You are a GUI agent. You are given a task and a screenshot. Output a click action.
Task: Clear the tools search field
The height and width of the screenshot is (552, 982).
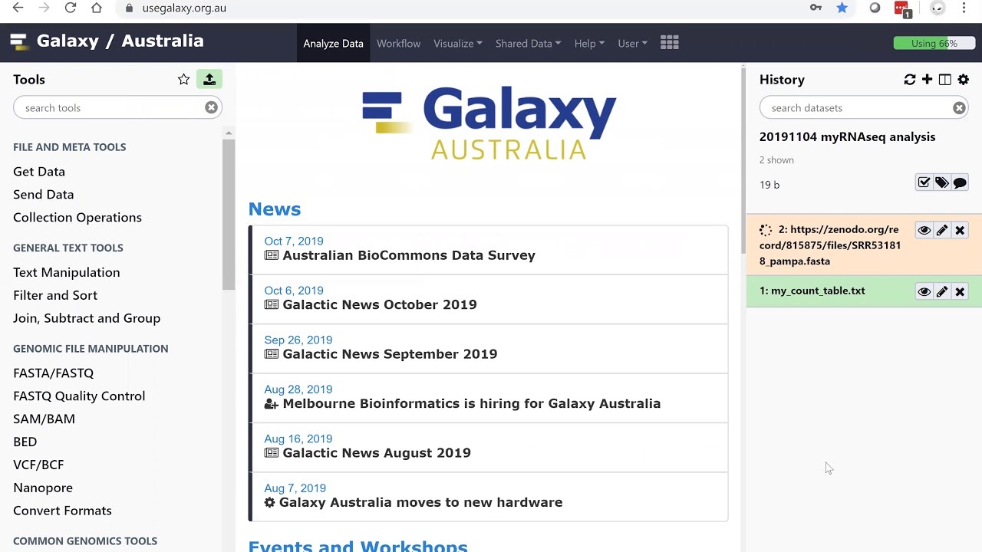tap(211, 108)
